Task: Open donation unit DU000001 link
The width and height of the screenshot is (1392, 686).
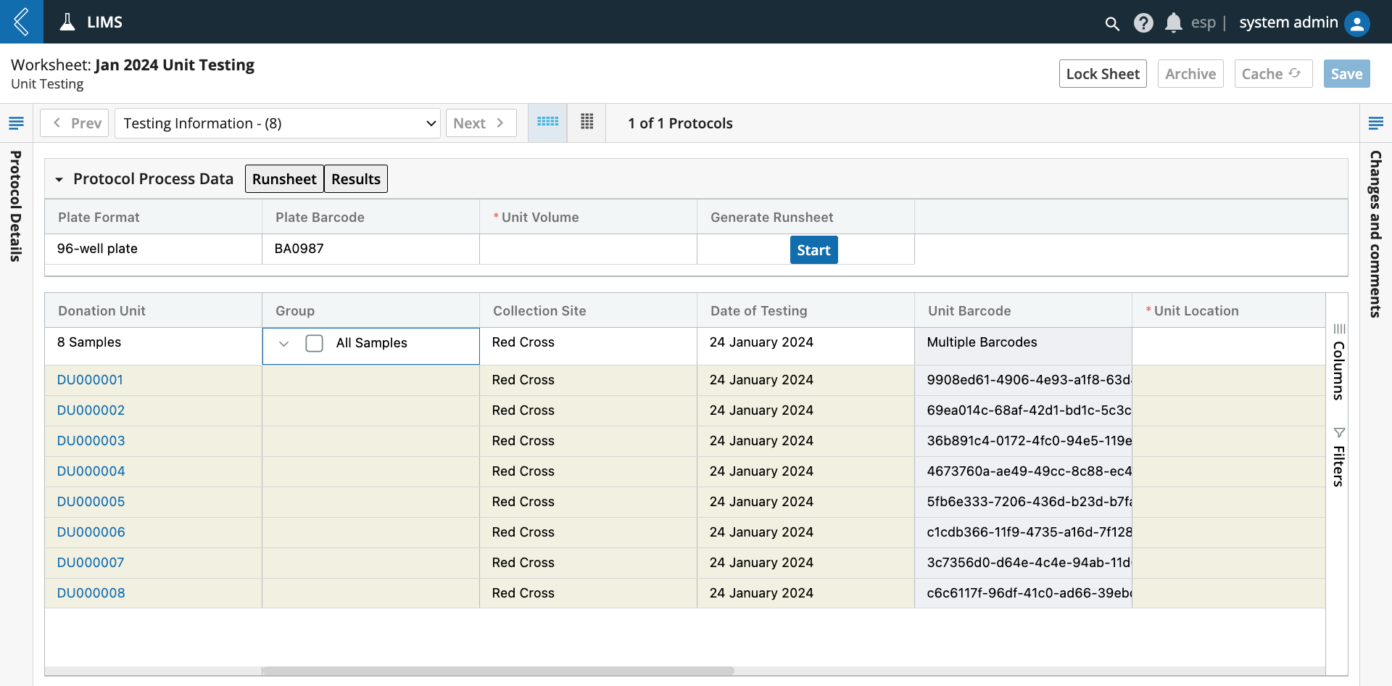Action: point(90,380)
